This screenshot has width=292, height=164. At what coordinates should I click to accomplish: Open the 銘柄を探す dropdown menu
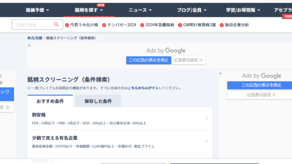click(89, 10)
